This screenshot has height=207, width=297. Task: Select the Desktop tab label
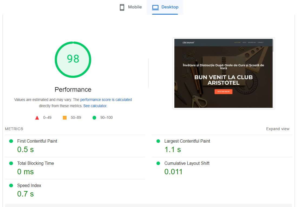[x=170, y=7]
